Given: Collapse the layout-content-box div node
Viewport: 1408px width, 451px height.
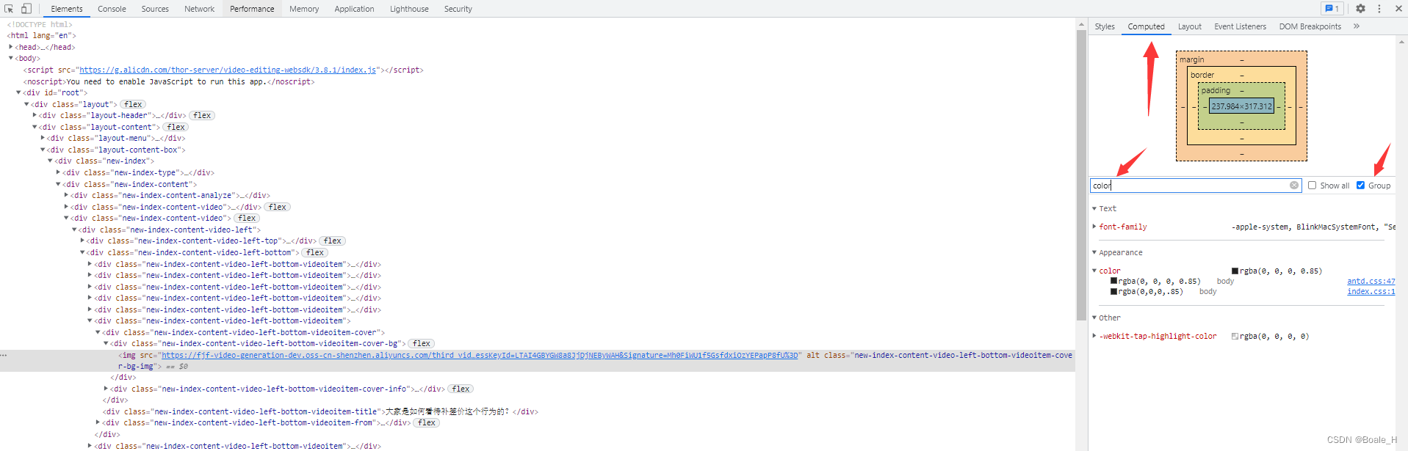Looking at the screenshot, I should (43, 150).
